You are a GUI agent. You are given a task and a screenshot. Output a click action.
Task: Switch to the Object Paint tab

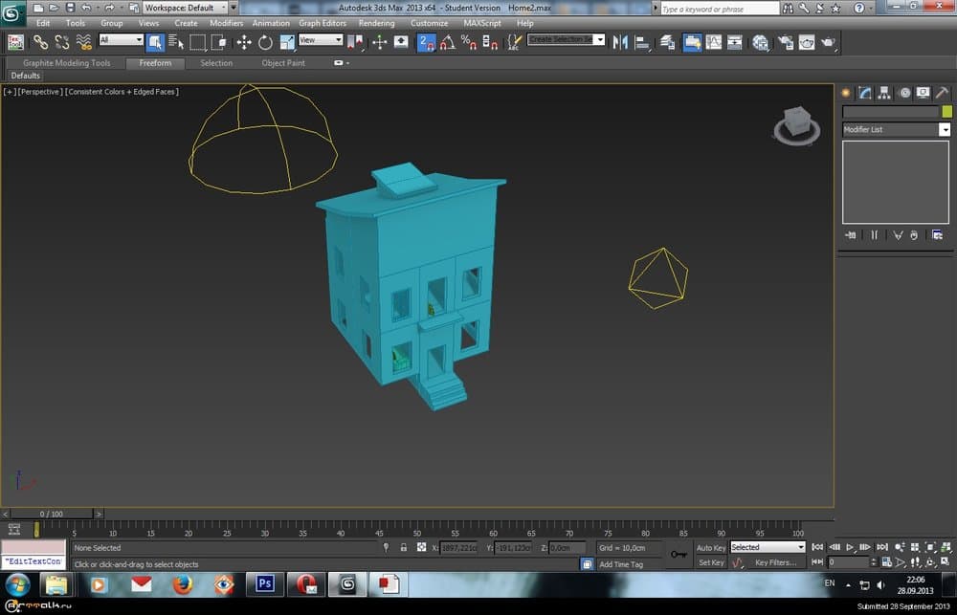point(283,63)
